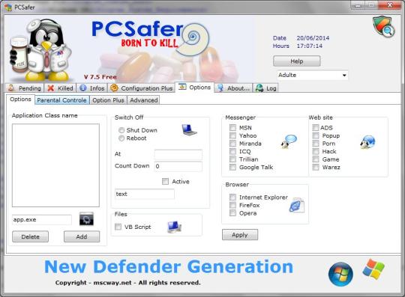
Task: Click the PCSafer title bar icon
Action: pos(8,7)
